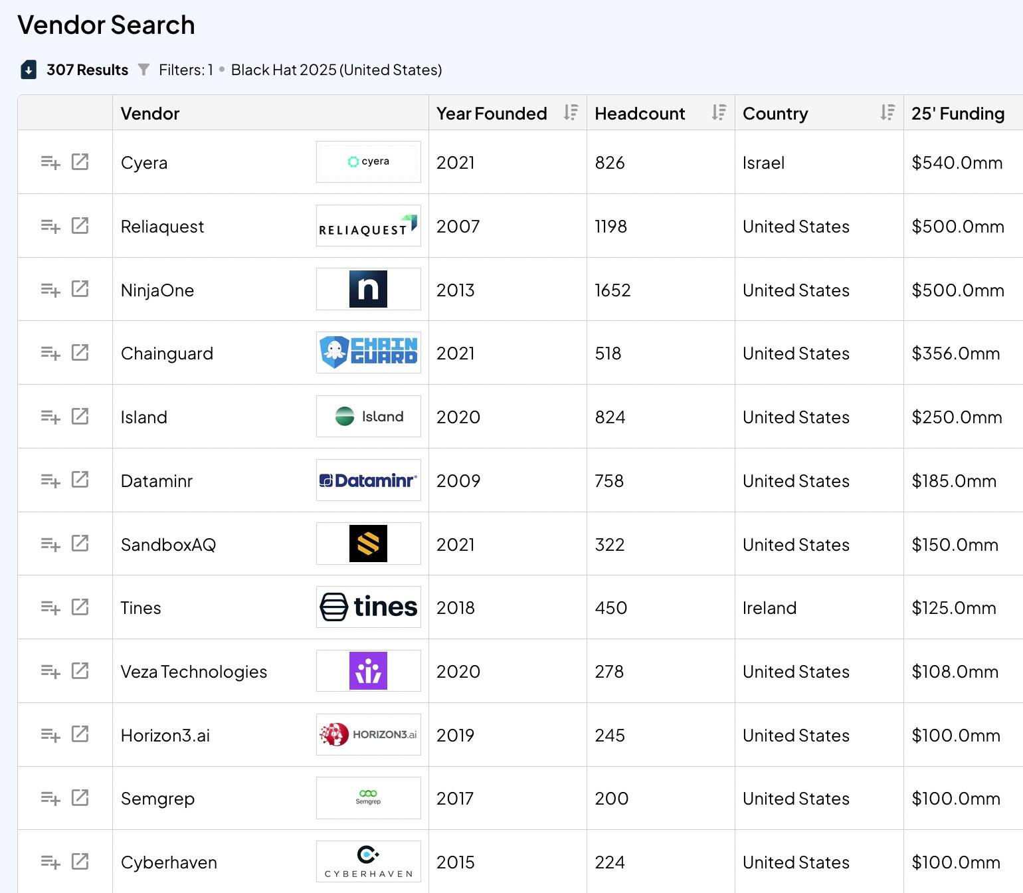Add Cyberhaven to list icon
Screen dimensions: 1023x893
pyautogui.click(x=50, y=862)
